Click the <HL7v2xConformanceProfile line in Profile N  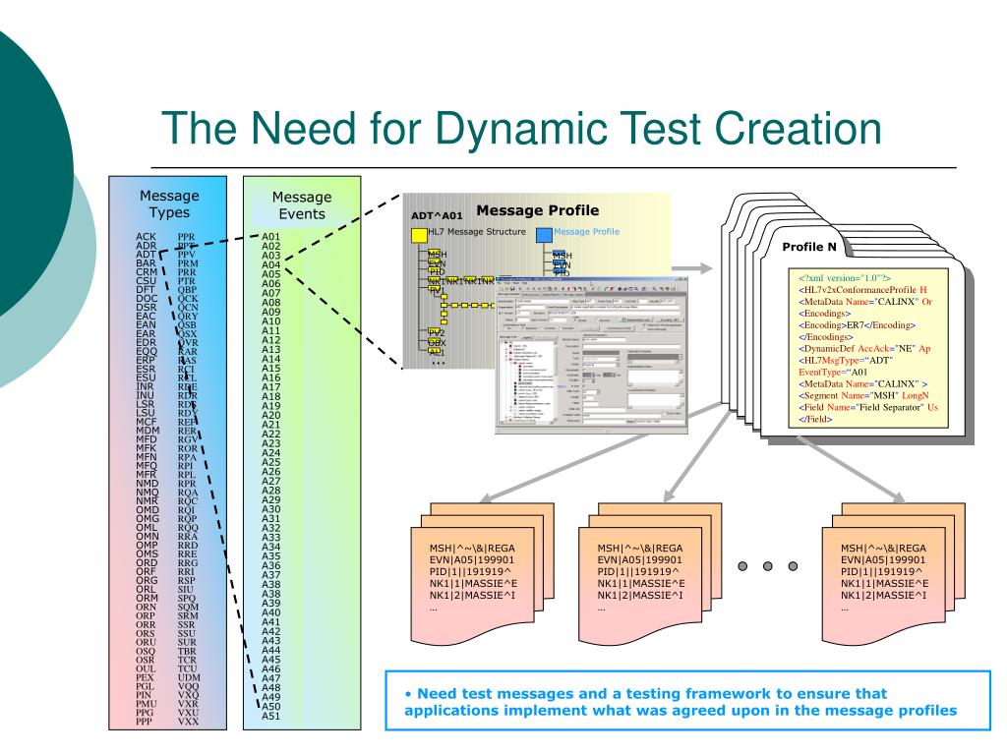(x=862, y=290)
